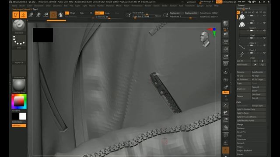This screenshot has width=280, height=157.
Task: Click the AAHalf icon in right shelf
Action: (x=226, y=57)
